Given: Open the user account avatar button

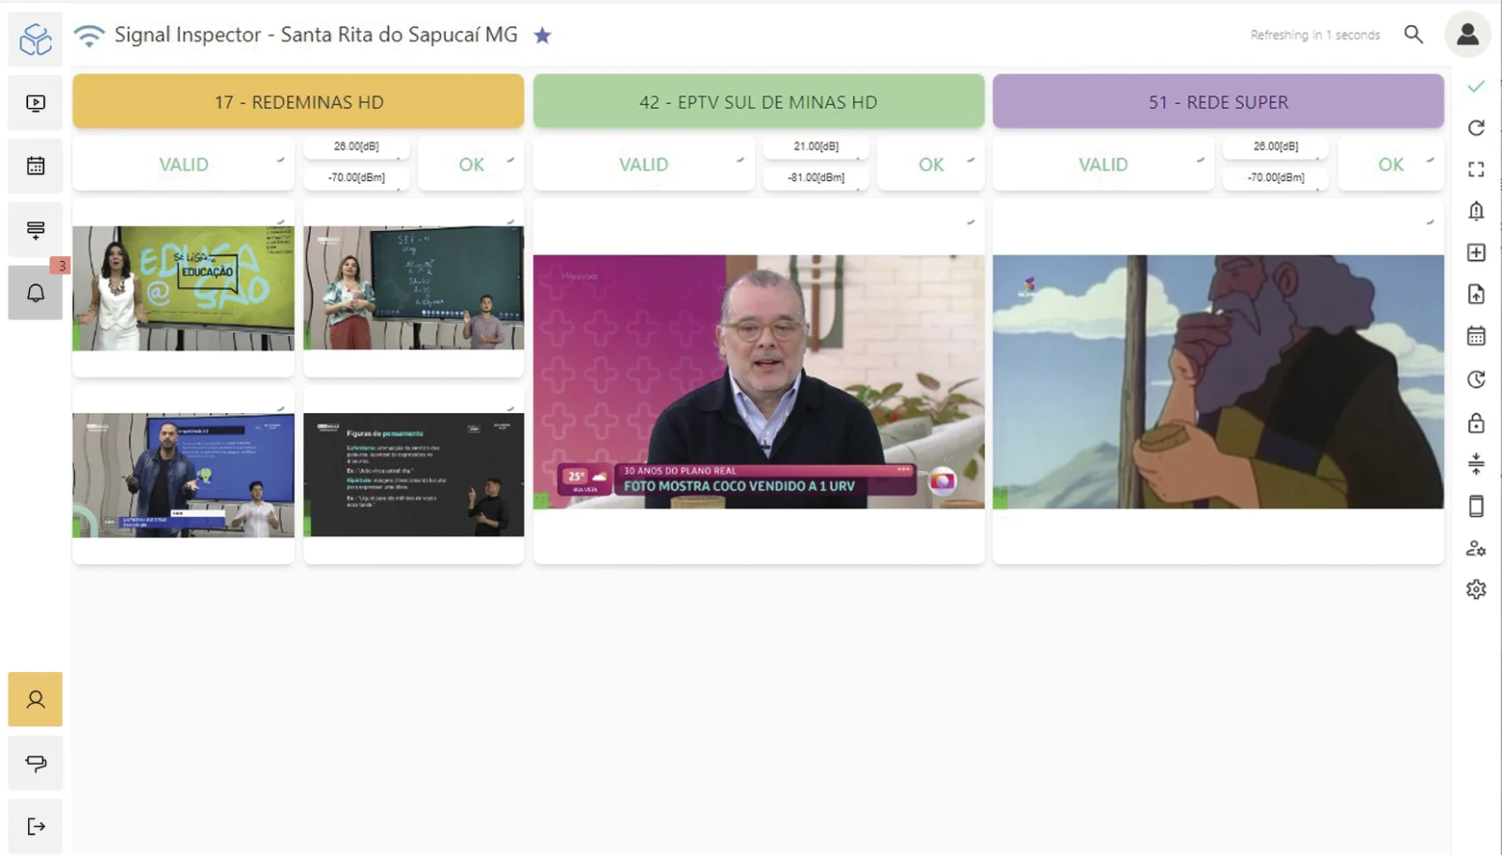Looking at the screenshot, I should (1467, 35).
